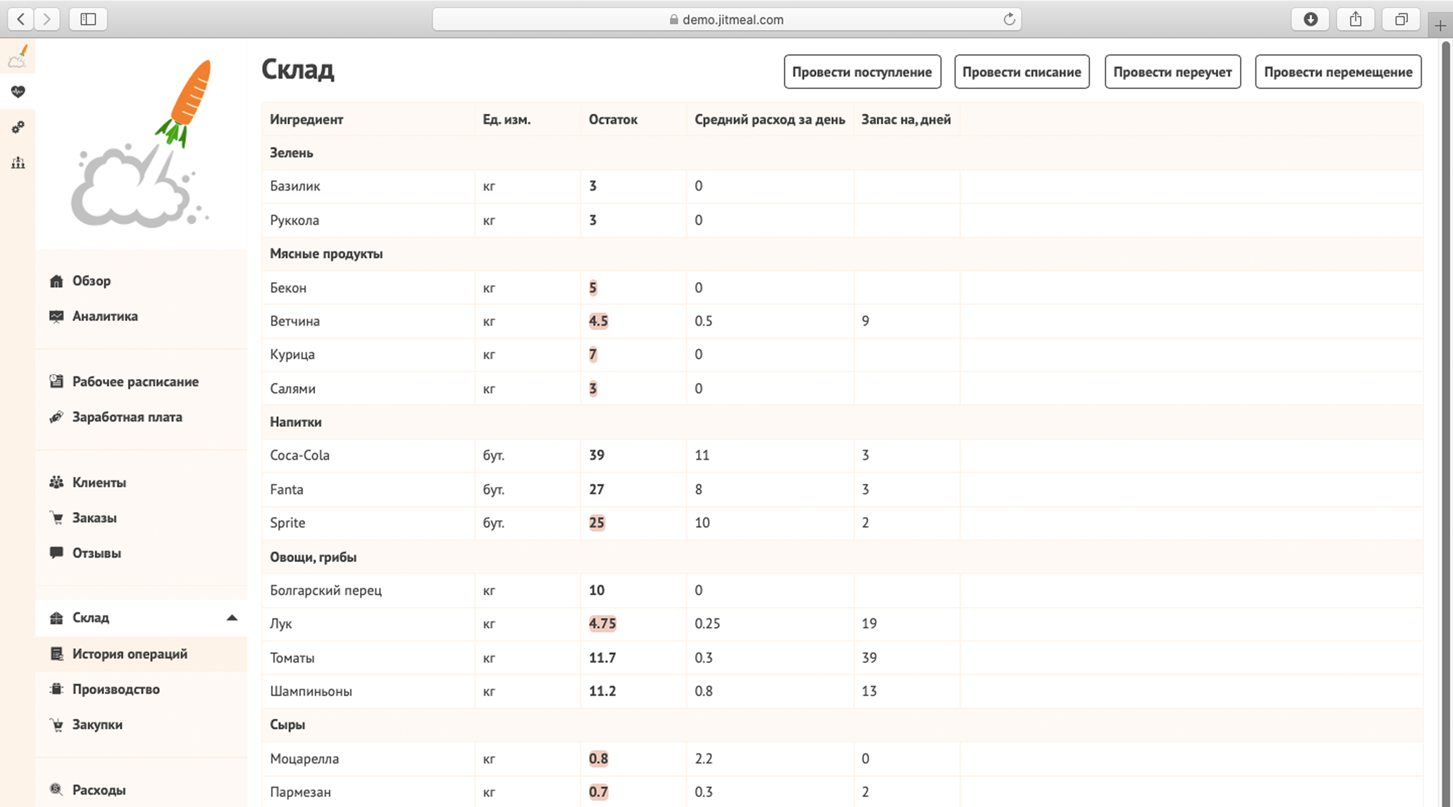Open Производство menu item
Image resolution: width=1453 pixels, height=807 pixels.
click(x=116, y=689)
